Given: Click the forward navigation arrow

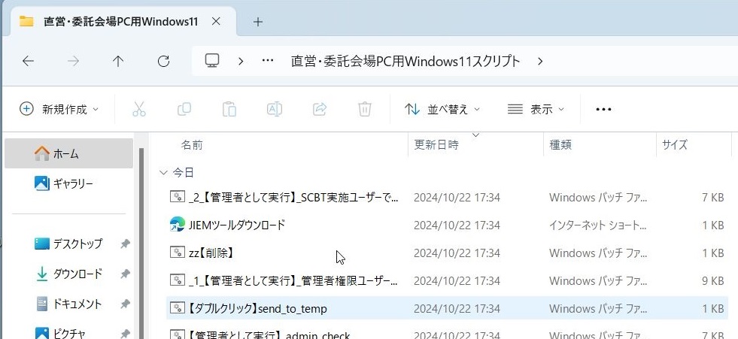Looking at the screenshot, I should click(73, 61).
